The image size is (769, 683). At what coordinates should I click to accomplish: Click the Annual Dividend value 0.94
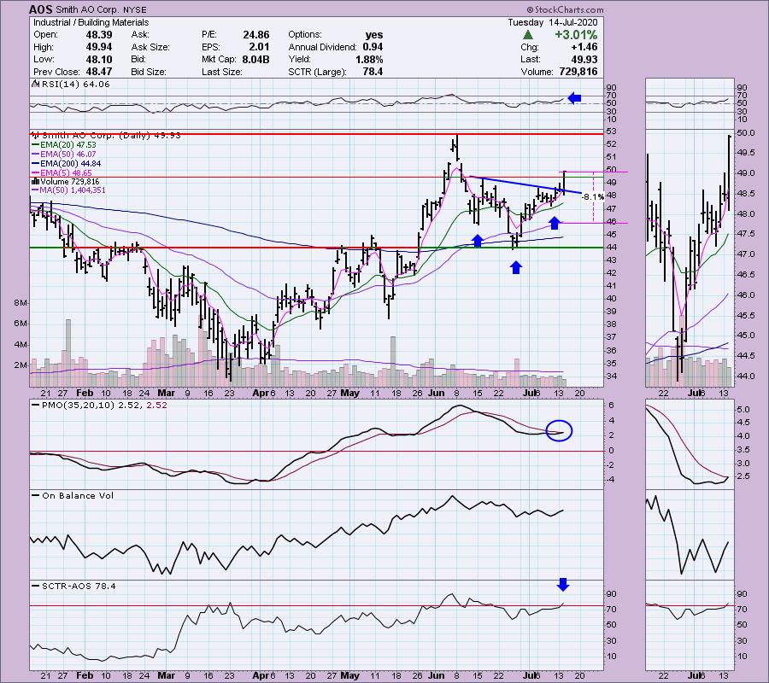tap(373, 47)
